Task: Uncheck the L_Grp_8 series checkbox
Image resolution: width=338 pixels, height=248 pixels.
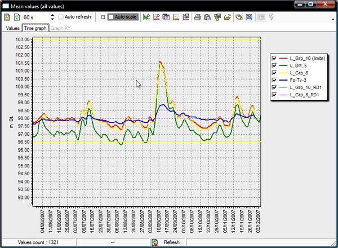Action: coord(274,73)
